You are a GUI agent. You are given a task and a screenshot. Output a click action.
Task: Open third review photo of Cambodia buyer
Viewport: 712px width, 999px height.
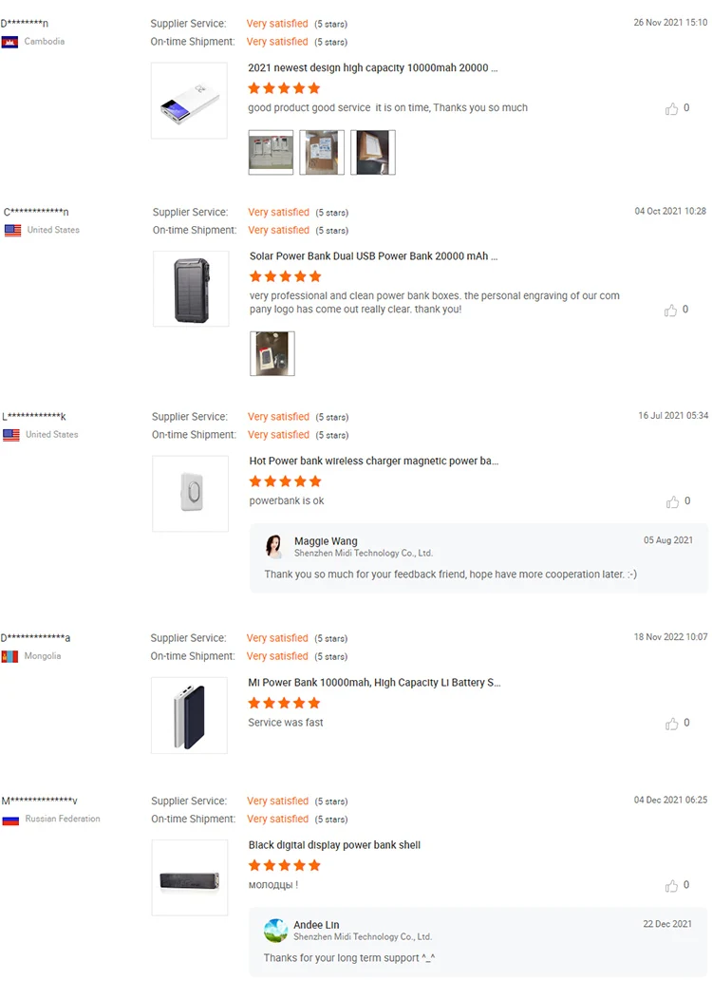click(373, 152)
